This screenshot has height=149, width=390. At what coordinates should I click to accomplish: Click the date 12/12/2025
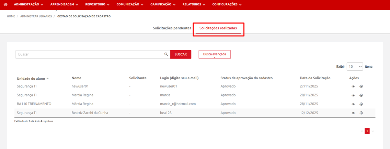(309, 113)
